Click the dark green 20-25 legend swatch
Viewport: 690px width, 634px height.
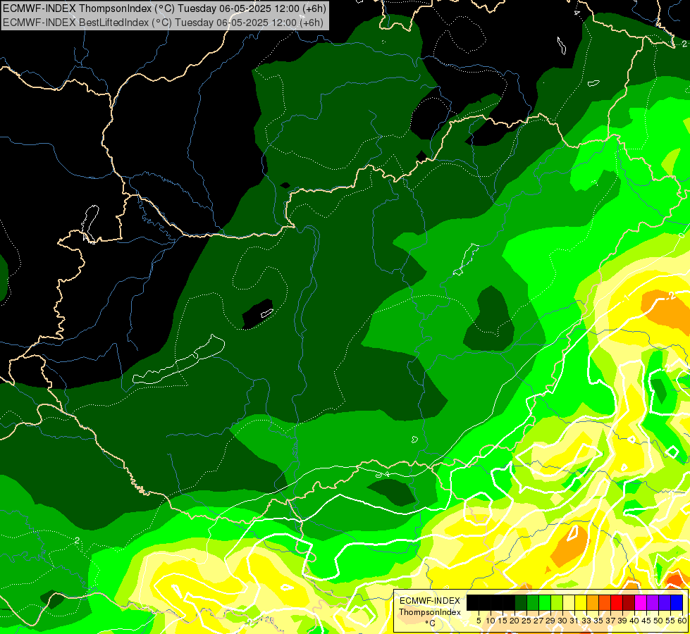pyautogui.click(x=521, y=602)
